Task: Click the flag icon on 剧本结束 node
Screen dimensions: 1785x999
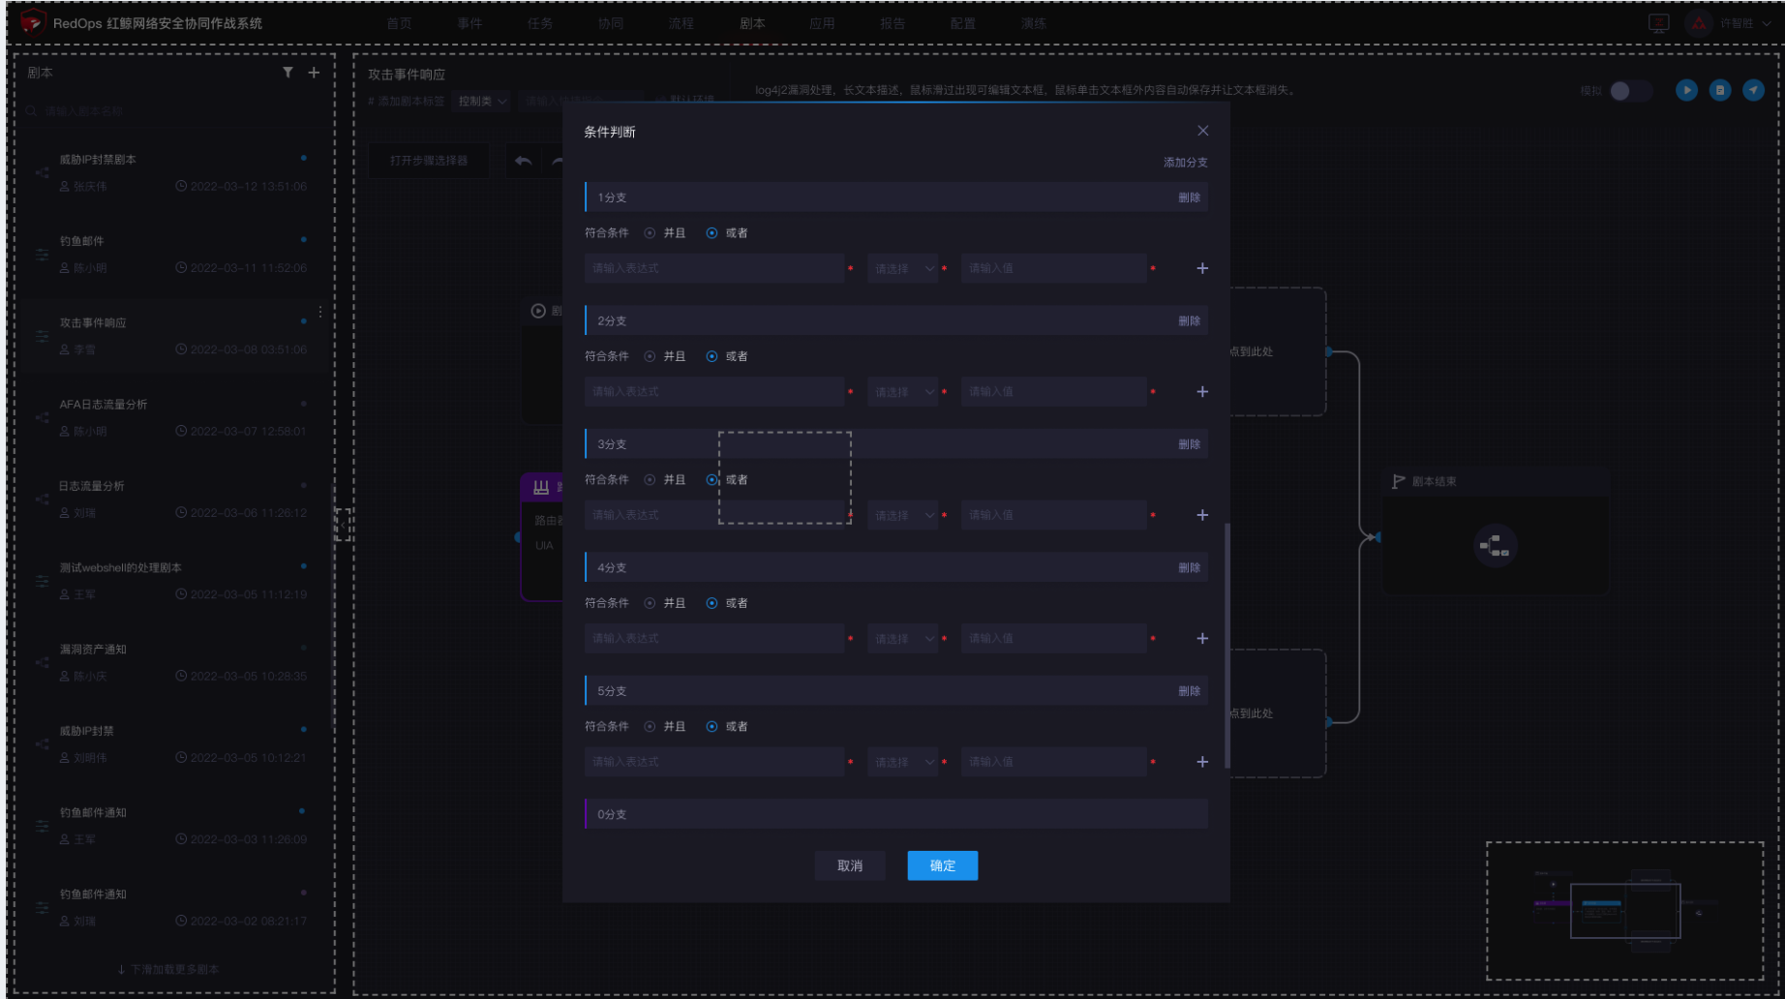Action: tap(1398, 481)
